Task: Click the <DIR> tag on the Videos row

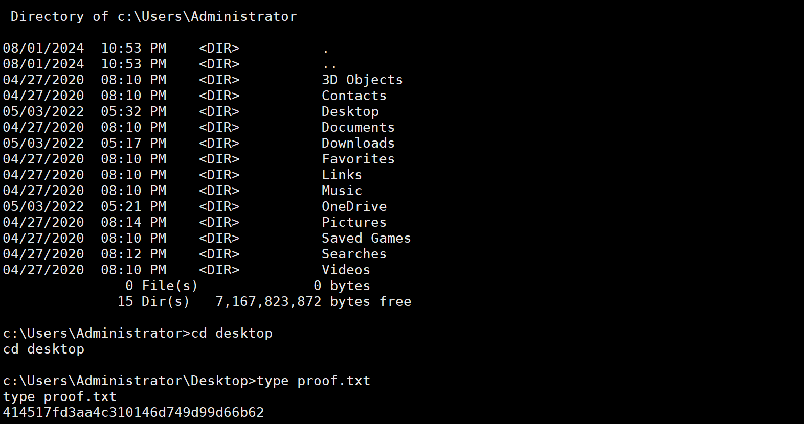Action: (x=219, y=270)
